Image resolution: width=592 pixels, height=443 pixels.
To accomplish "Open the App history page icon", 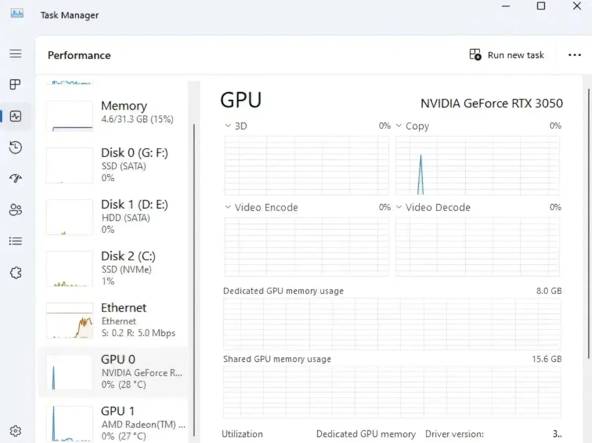I will coord(15,147).
